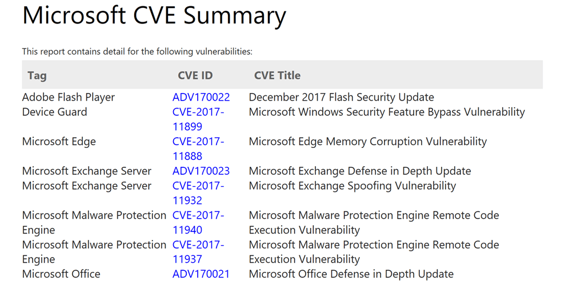The width and height of the screenshot is (585, 281).
Task: Open the ADV170023 advisory link
Action: pyautogui.click(x=201, y=171)
